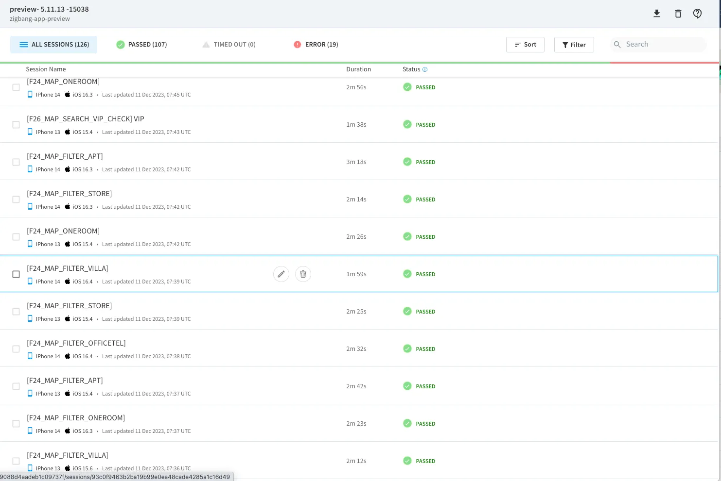The height and width of the screenshot is (481, 721).
Task: Show the All Sessions (126) tab
Action: [x=54, y=45]
